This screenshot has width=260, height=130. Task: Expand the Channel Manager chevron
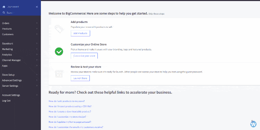pyautogui.click(x=37, y=60)
